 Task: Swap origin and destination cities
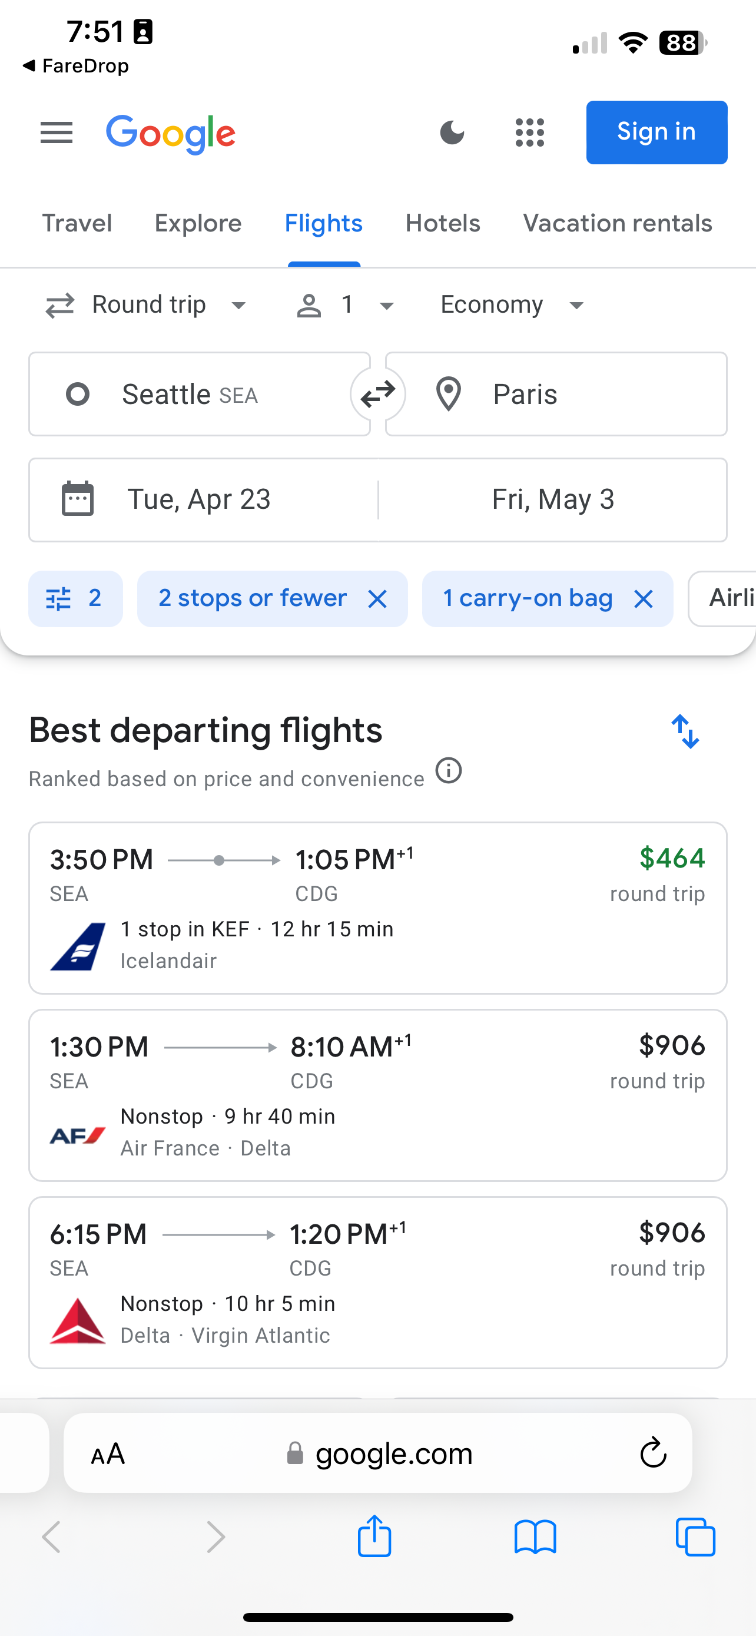(x=379, y=395)
